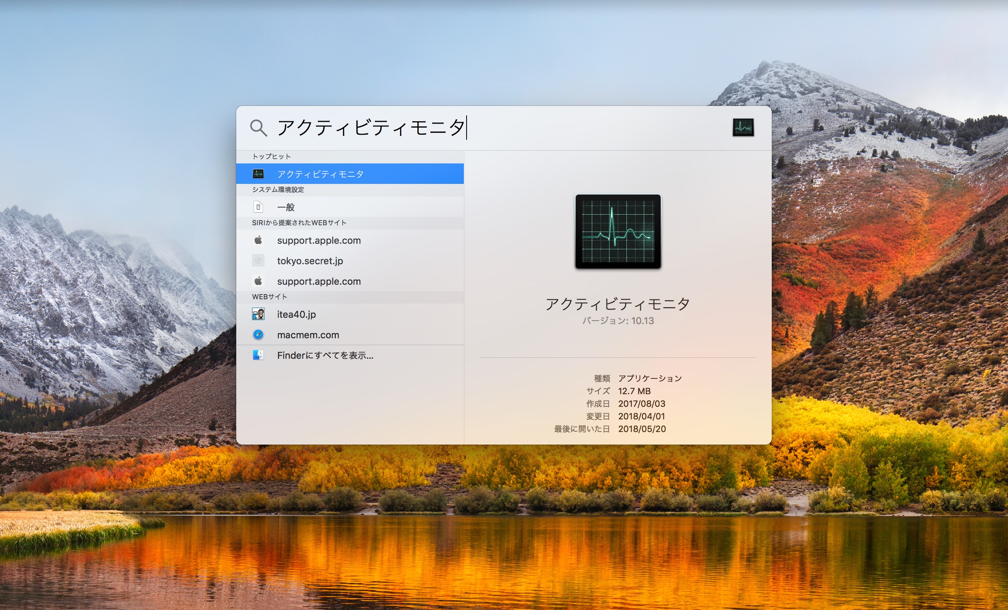
Task: Click the Apple logo beside first support.apple.com
Action: 258,240
